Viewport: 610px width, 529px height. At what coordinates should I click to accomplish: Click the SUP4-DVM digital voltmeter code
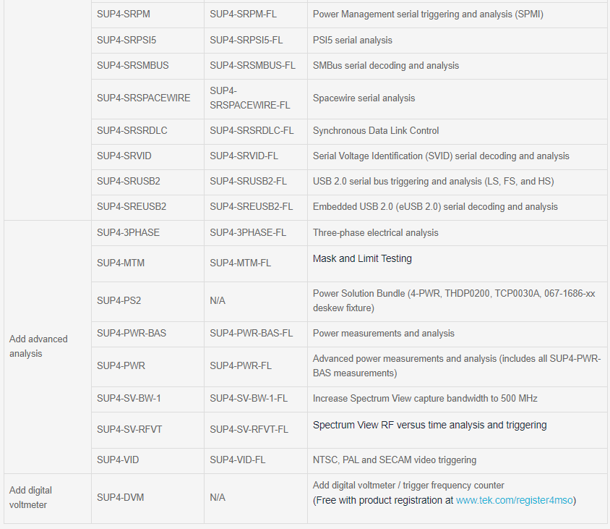pyautogui.click(x=120, y=497)
